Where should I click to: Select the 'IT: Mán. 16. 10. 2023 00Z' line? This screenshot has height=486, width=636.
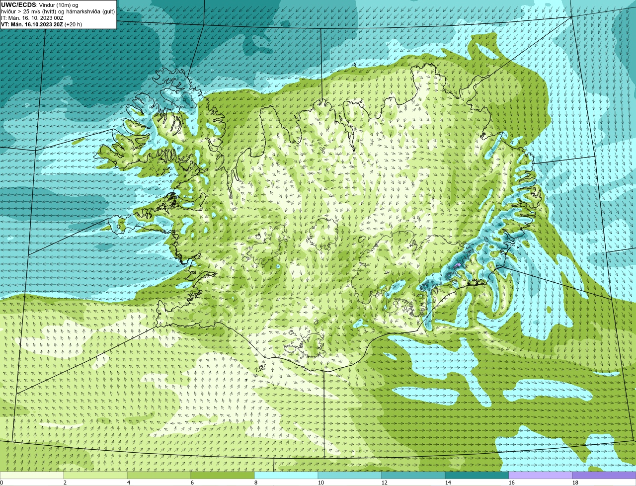click(x=32, y=18)
